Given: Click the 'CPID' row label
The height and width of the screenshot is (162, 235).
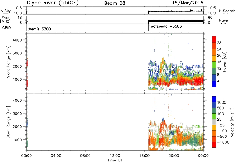Looking at the screenshot, I should click(x=6, y=28).
